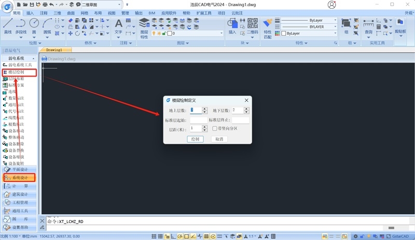Select 标准方案 in the left panel

(13, 85)
